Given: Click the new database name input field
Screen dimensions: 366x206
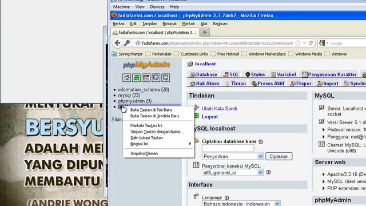Looking at the screenshot, I should click(x=228, y=148).
